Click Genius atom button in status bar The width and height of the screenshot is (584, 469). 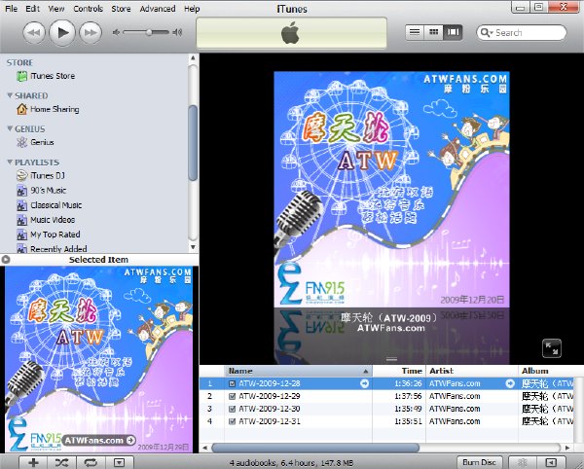[x=523, y=462]
